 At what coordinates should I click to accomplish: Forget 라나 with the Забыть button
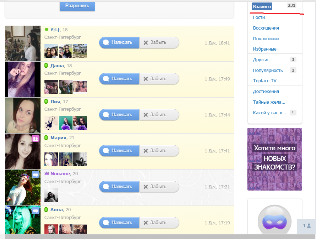[159, 42]
